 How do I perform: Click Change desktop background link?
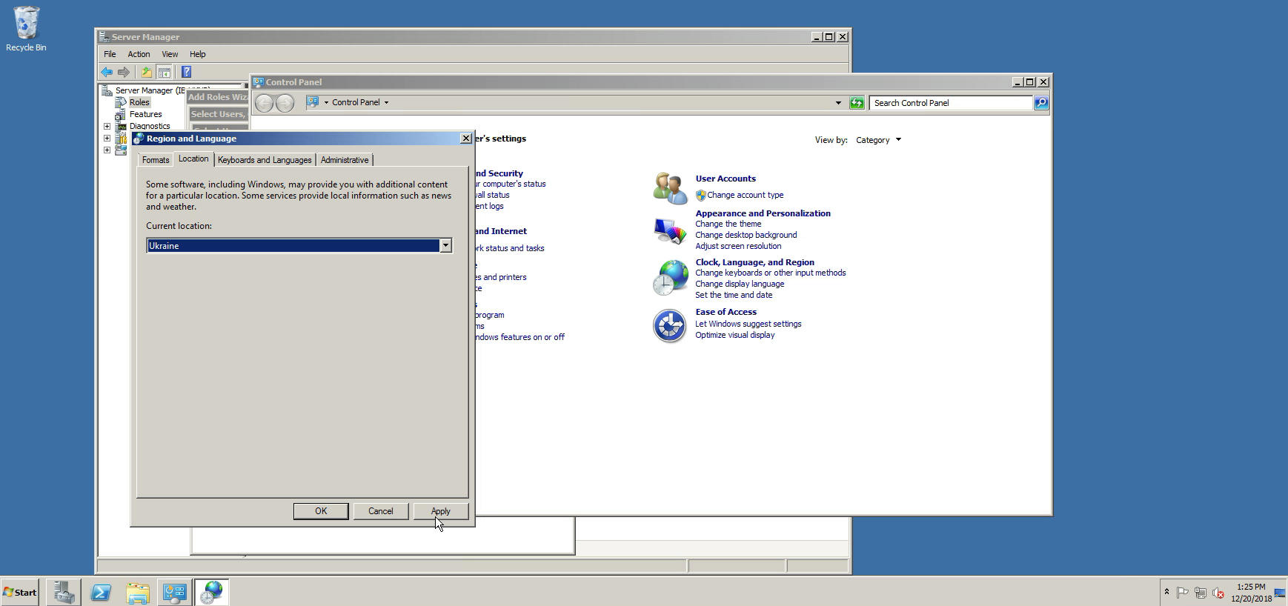tap(746, 235)
